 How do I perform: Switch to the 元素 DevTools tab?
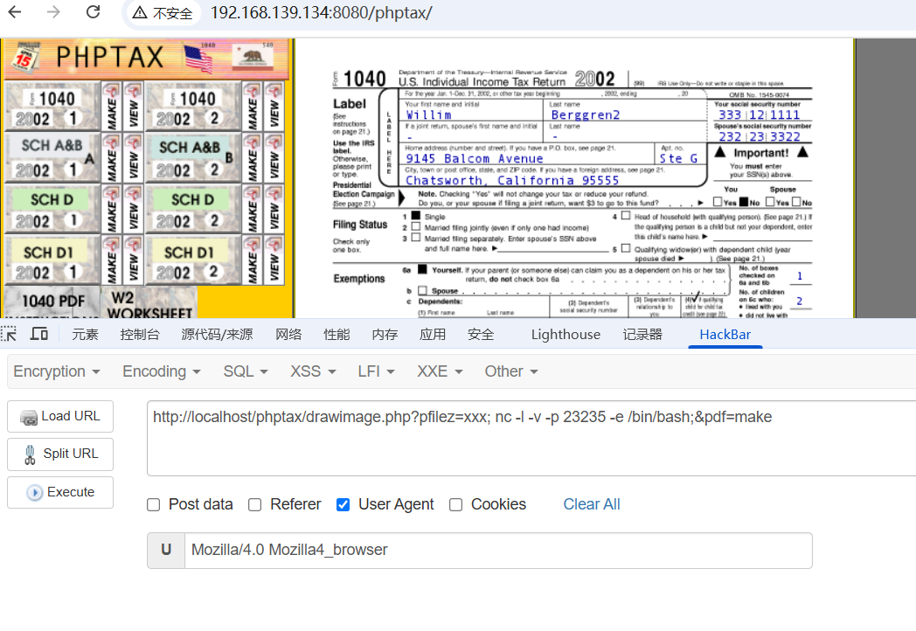point(86,334)
